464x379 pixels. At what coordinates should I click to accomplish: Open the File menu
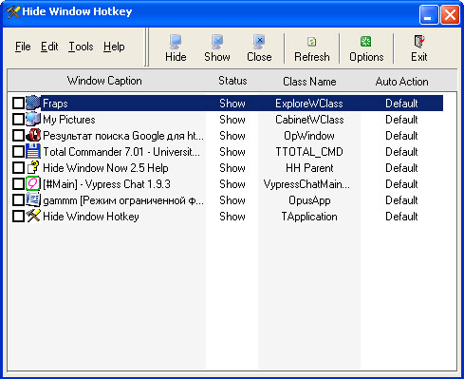click(x=23, y=47)
